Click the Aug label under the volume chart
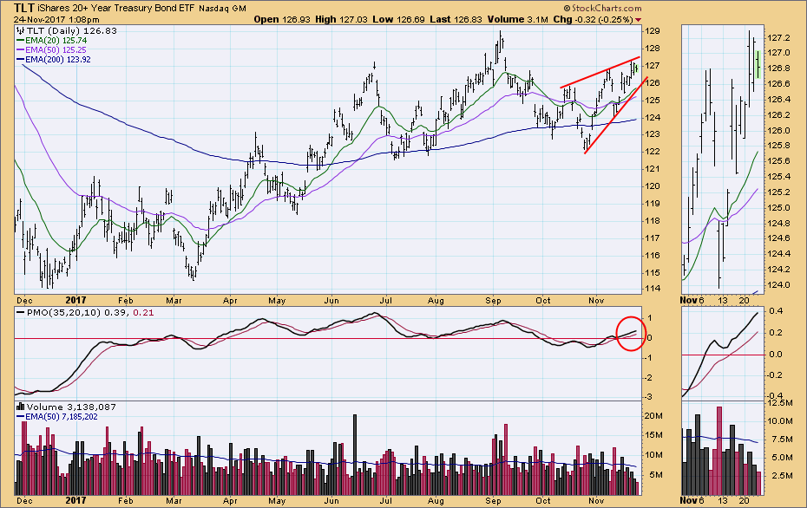Image resolution: width=807 pixels, height=508 pixels. point(436,500)
